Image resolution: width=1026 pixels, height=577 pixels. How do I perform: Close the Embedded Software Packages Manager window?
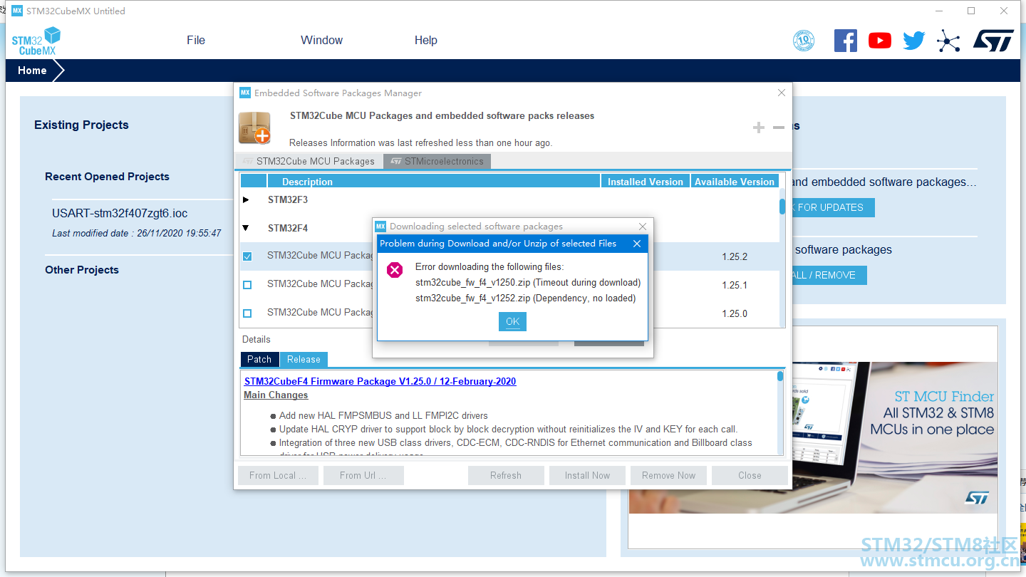782,93
